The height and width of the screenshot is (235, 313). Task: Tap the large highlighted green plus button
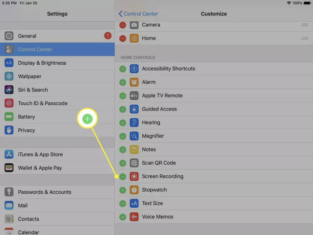pyautogui.click(x=87, y=119)
